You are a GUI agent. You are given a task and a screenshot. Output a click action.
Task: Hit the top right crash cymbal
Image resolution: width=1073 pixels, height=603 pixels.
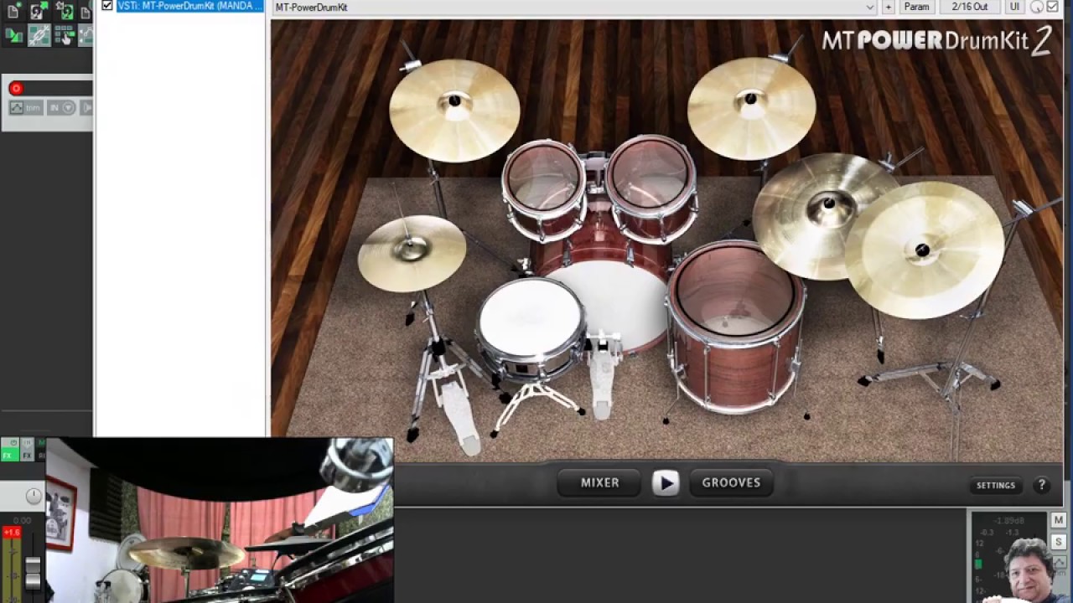[x=752, y=107]
